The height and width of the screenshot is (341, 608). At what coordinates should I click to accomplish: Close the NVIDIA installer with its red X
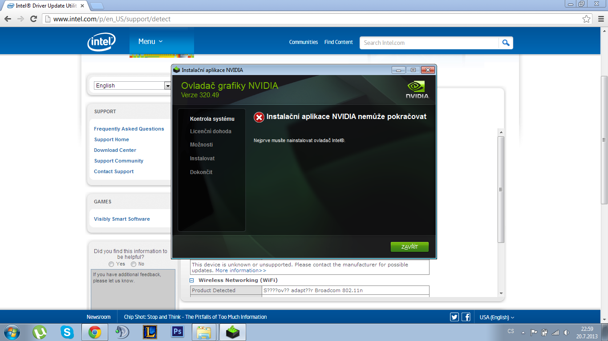[x=428, y=70]
